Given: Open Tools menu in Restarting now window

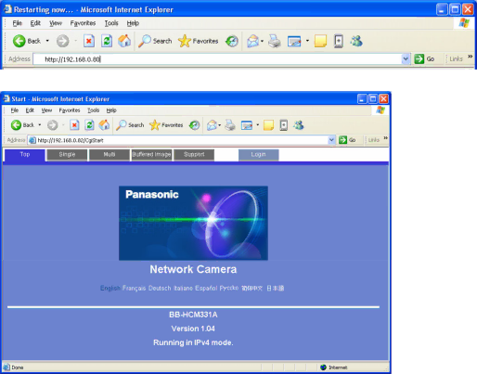Looking at the screenshot, I should pyautogui.click(x=111, y=23).
